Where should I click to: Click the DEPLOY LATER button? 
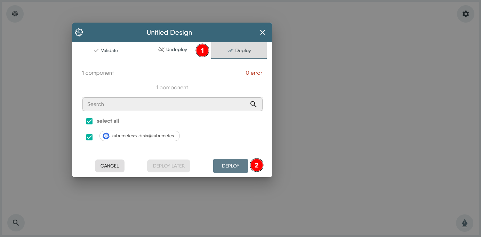(x=169, y=166)
